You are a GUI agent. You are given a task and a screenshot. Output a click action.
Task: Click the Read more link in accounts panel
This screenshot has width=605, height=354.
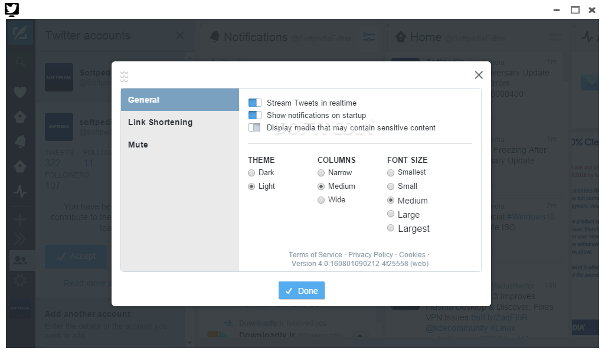tap(87, 283)
